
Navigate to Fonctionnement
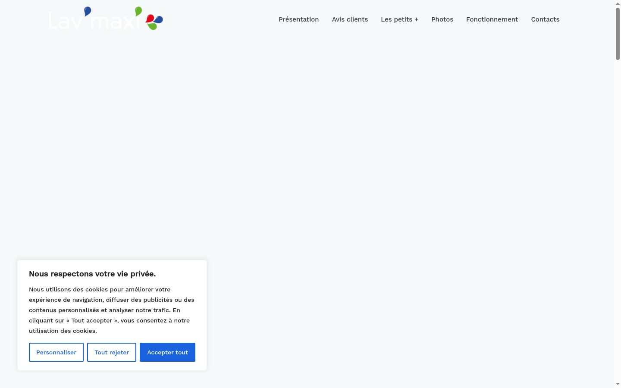click(x=492, y=19)
